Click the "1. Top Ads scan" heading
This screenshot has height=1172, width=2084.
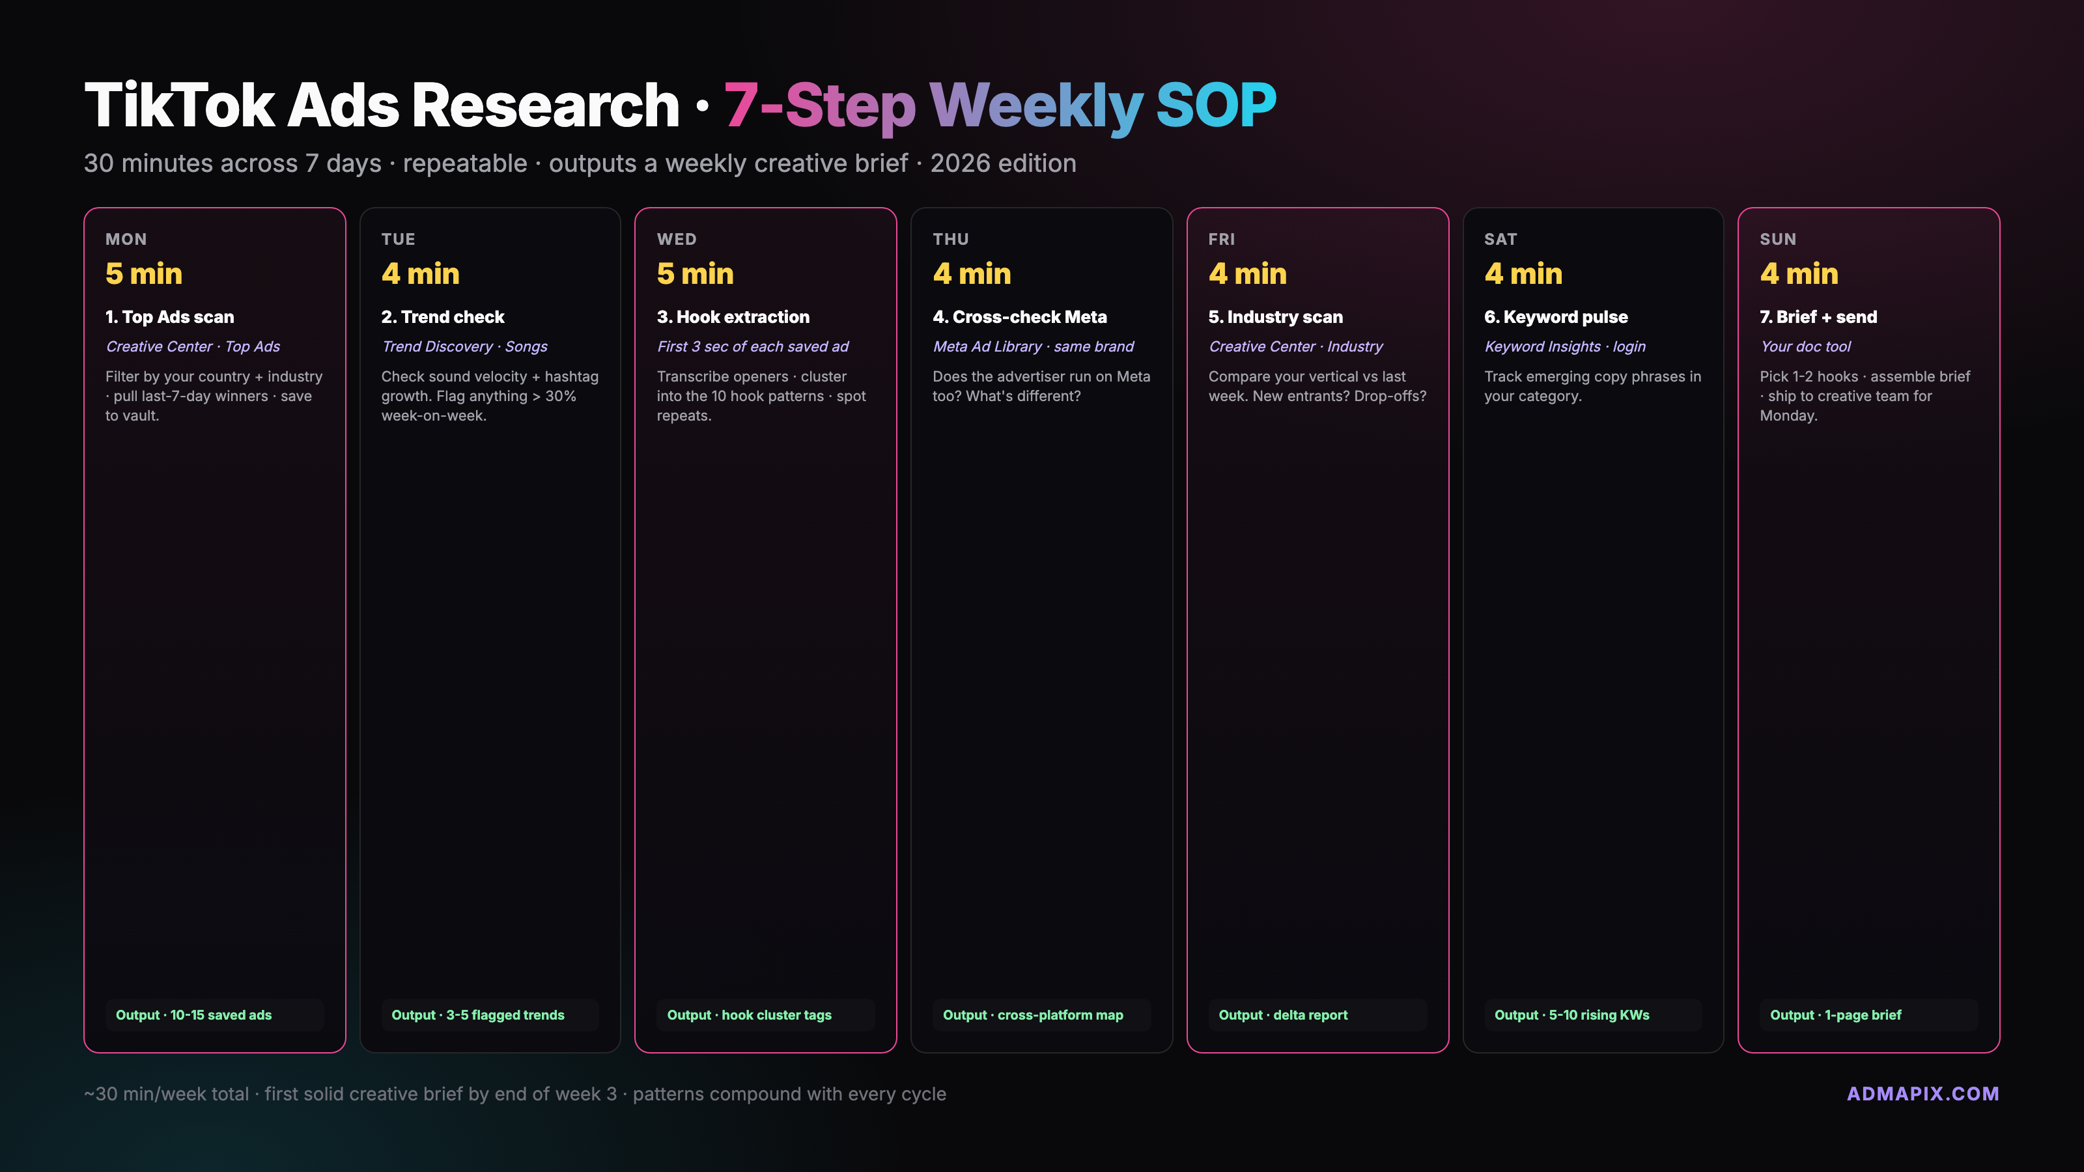coord(170,317)
